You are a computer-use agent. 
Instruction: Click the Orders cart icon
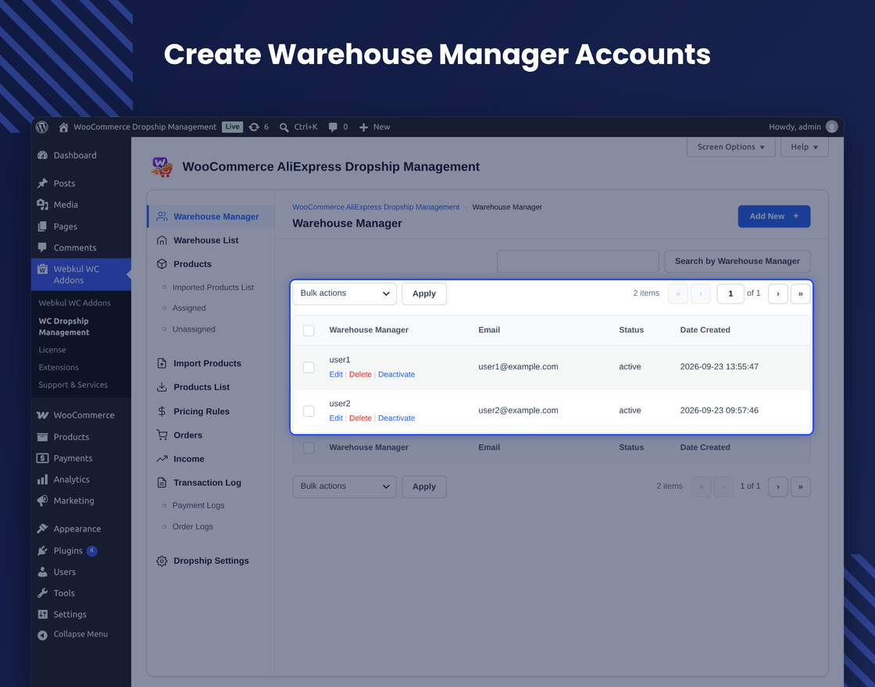click(162, 435)
